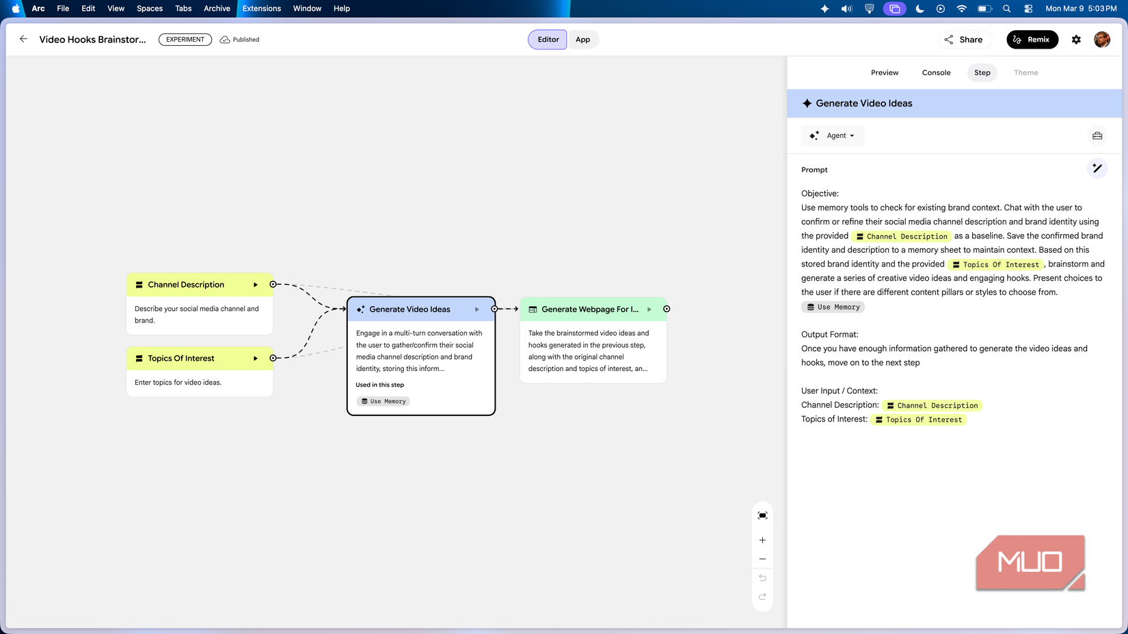Click the Generate Video Ideas output port
Screen dimensions: 1128x634
pos(494,309)
